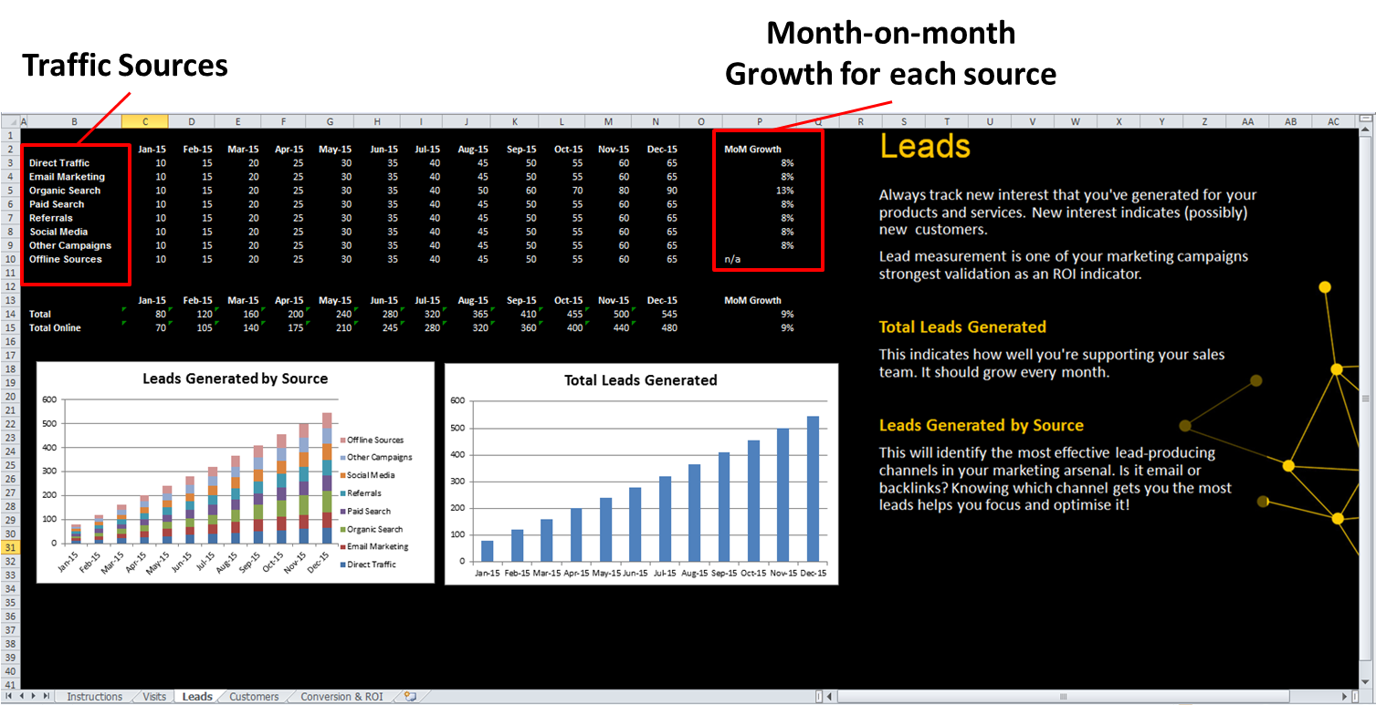Go to the Conversion & ROI tab
The image size is (1376, 705).
(341, 697)
